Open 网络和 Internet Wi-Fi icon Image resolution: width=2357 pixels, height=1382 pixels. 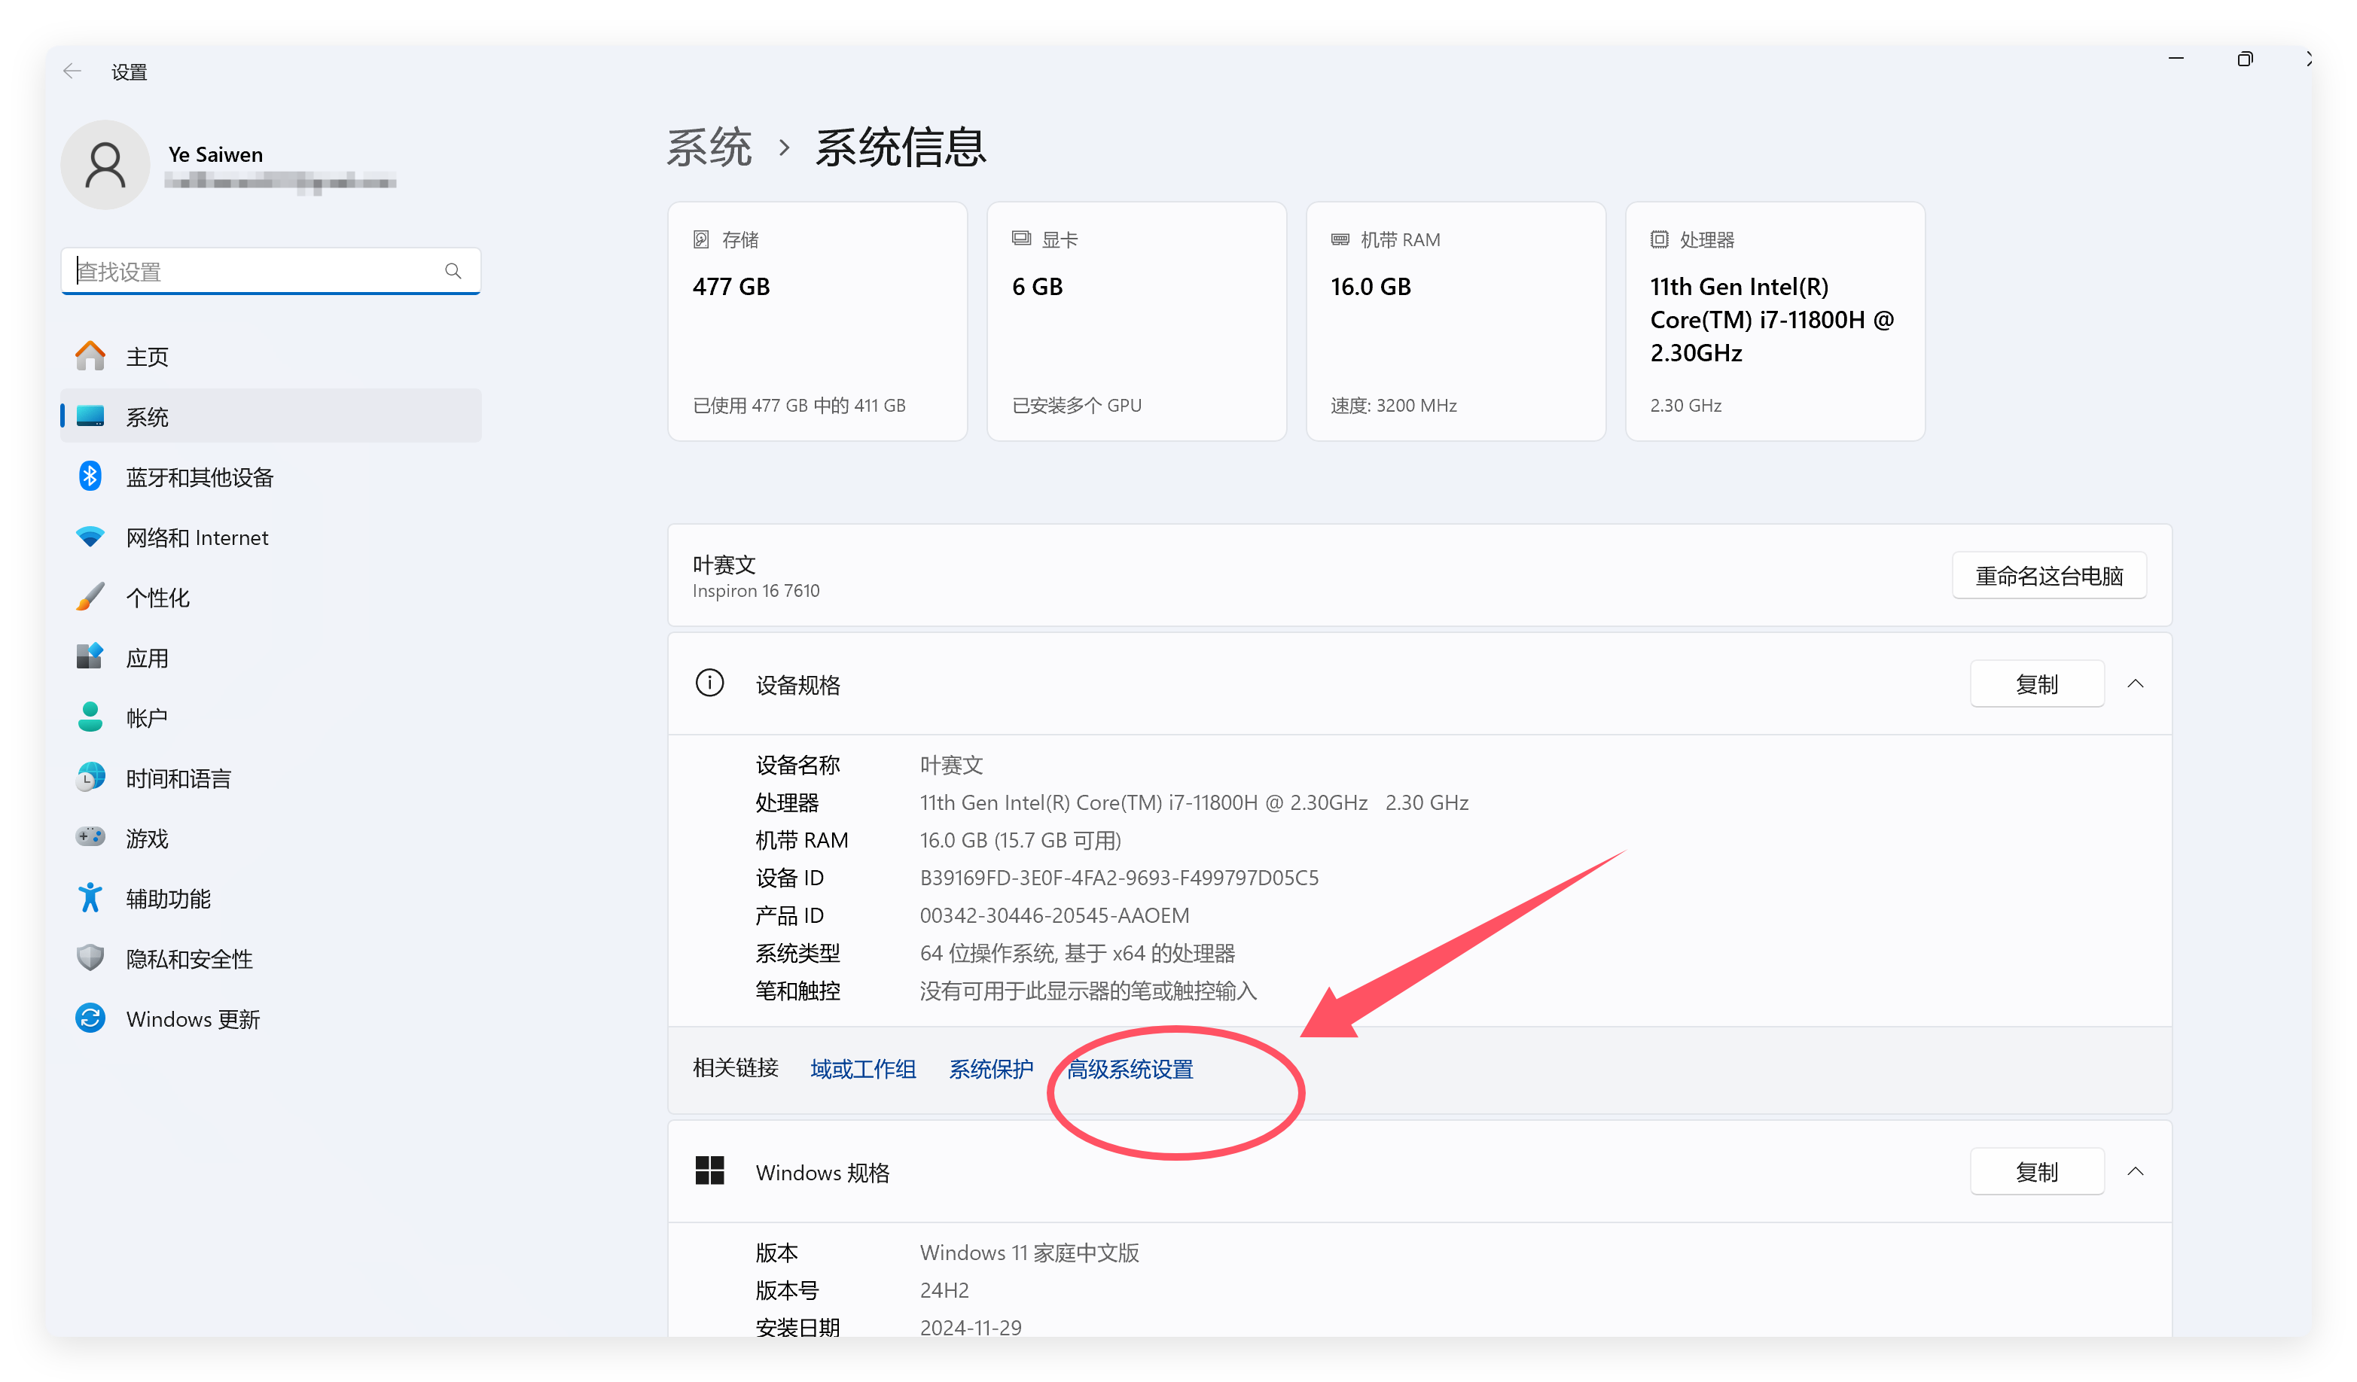point(90,537)
